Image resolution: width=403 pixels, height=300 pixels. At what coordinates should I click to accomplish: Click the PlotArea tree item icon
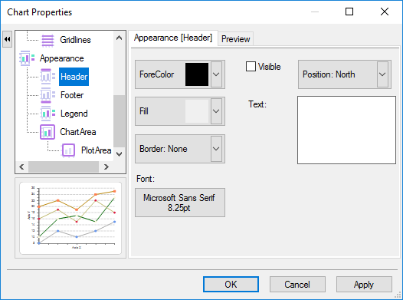68,150
